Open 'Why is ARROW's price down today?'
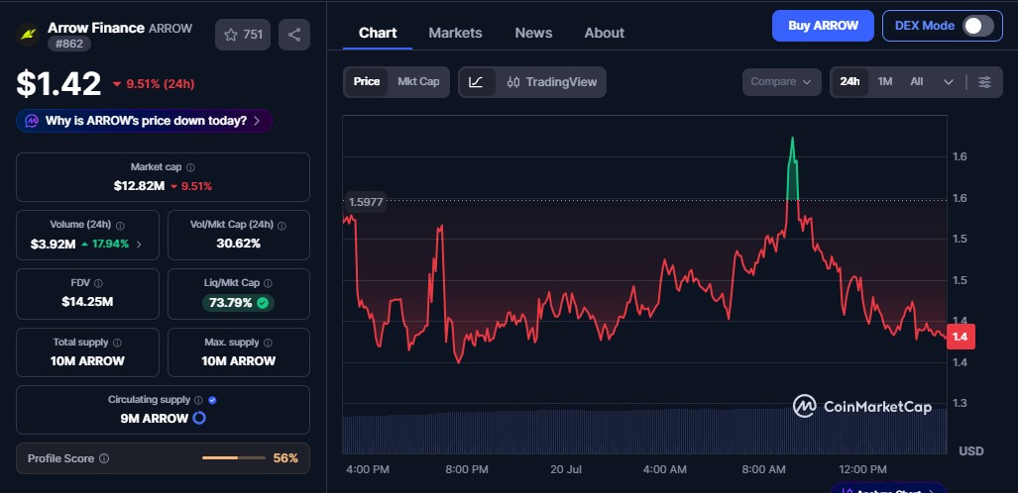This screenshot has height=493, width=1018. [144, 121]
